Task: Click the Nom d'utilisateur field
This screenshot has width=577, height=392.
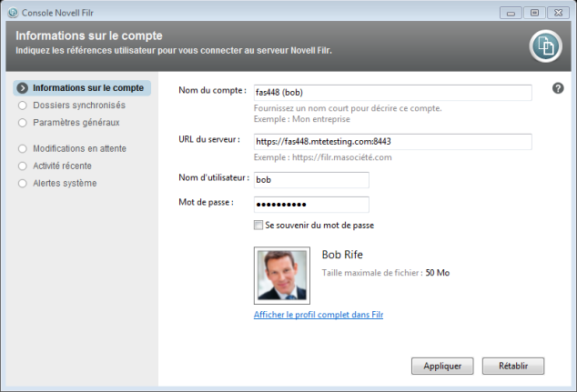Action: (311, 179)
